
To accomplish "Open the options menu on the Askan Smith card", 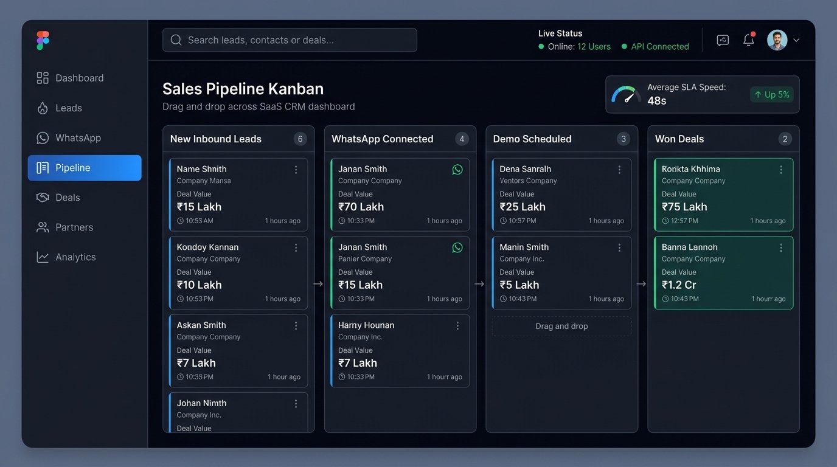I will (x=296, y=326).
